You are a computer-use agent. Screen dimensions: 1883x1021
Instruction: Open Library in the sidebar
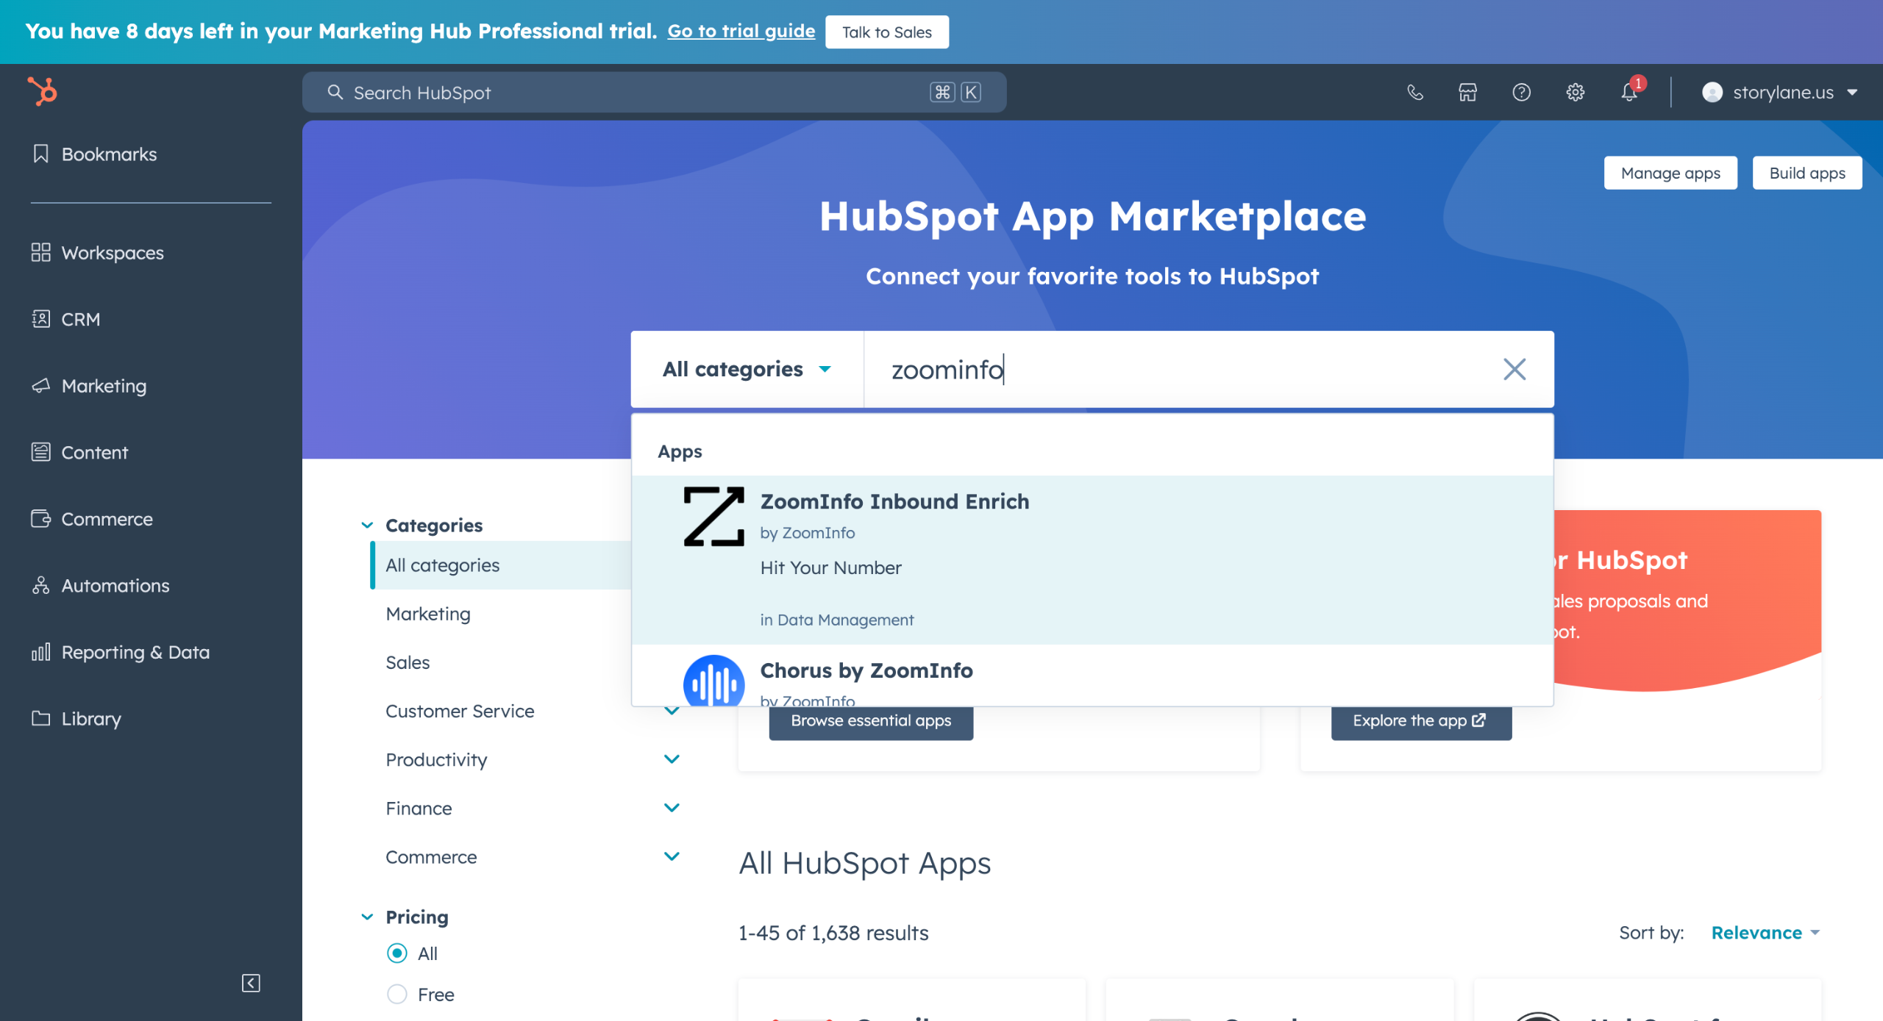[91, 718]
